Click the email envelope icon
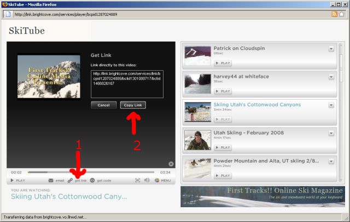This screenshot has width=350, height=222. pos(51,180)
